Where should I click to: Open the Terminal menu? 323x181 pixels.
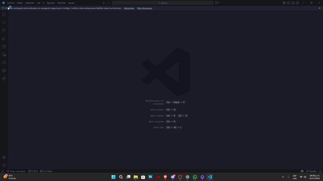tap(61, 3)
